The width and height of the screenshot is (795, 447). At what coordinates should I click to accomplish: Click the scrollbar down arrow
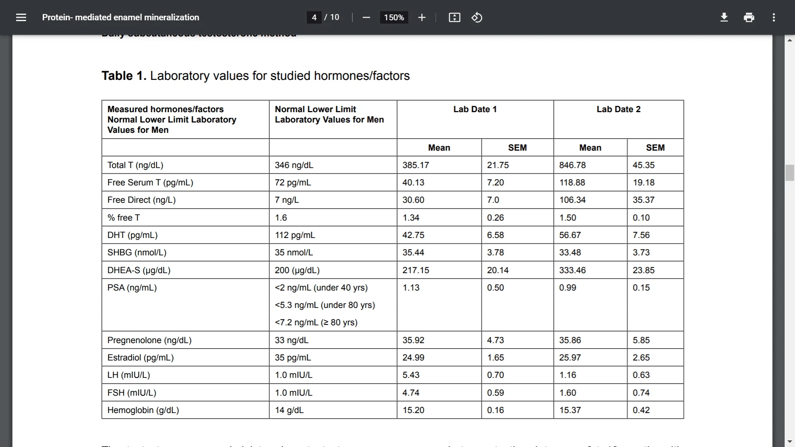coord(790,442)
